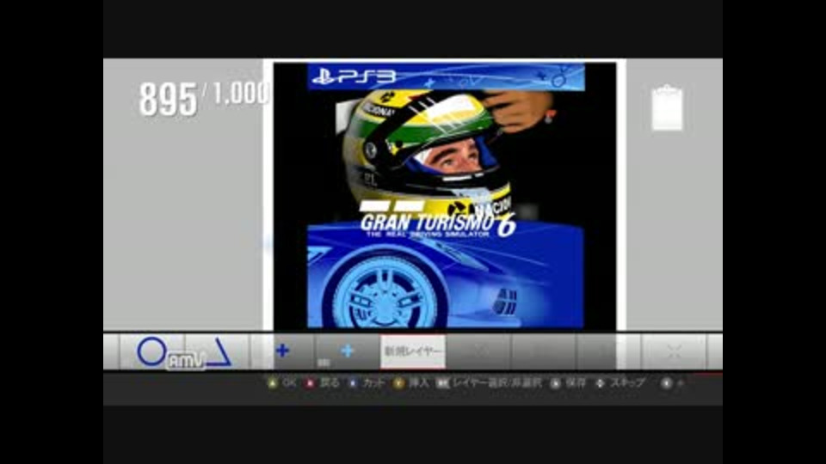Click the 895 / 1,000 layer counter
826x464 pixels.
(x=205, y=98)
